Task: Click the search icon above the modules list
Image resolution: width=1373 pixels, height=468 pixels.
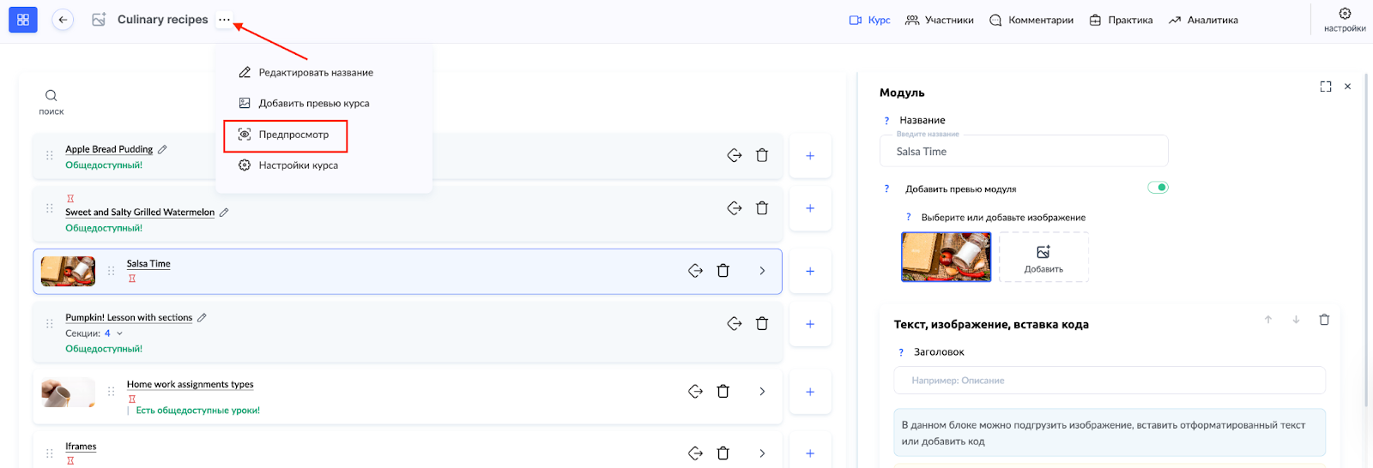Action: click(x=51, y=96)
